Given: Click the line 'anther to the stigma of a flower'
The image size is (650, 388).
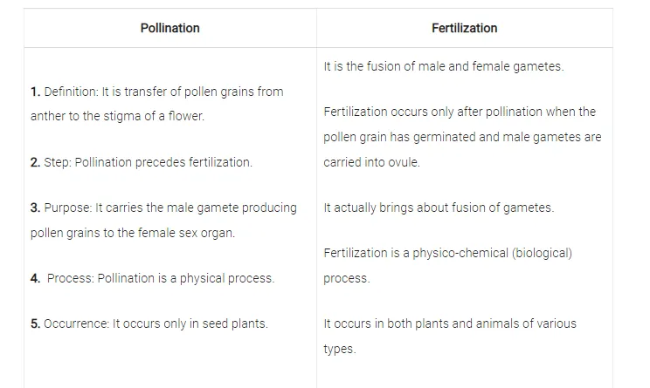Looking at the screenshot, I should tap(117, 117).
